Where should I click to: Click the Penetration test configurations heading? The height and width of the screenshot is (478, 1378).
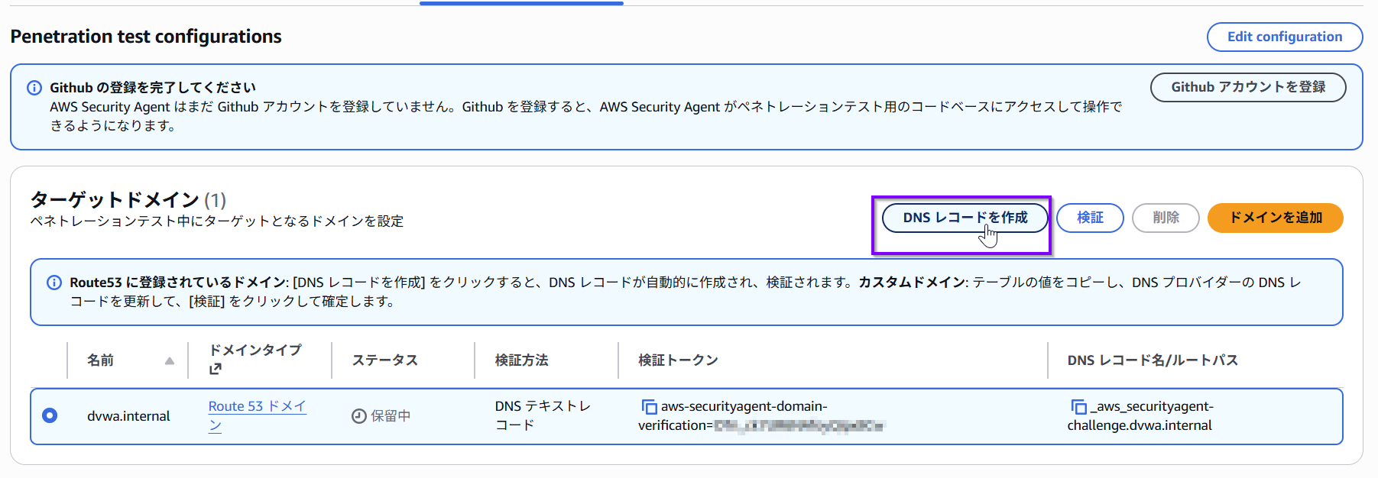coord(146,37)
